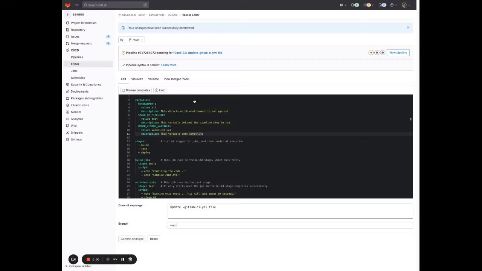The image size is (482, 271).
Task: Open the main branch selector dropdown
Action: [x=135, y=40]
